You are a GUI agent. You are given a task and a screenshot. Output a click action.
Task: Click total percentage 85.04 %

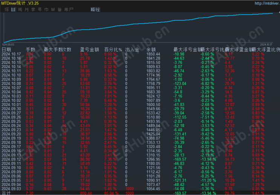pyautogui.click(x=112, y=193)
